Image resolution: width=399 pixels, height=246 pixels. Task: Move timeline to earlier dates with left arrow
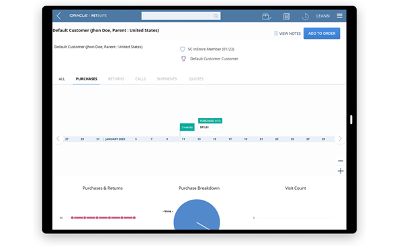(58, 139)
